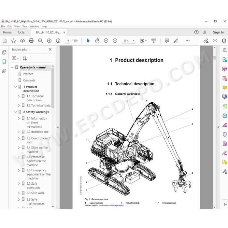
Task: Jump to 2.9 Safe maintenance bookmark
Action: (x=35, y=201)
